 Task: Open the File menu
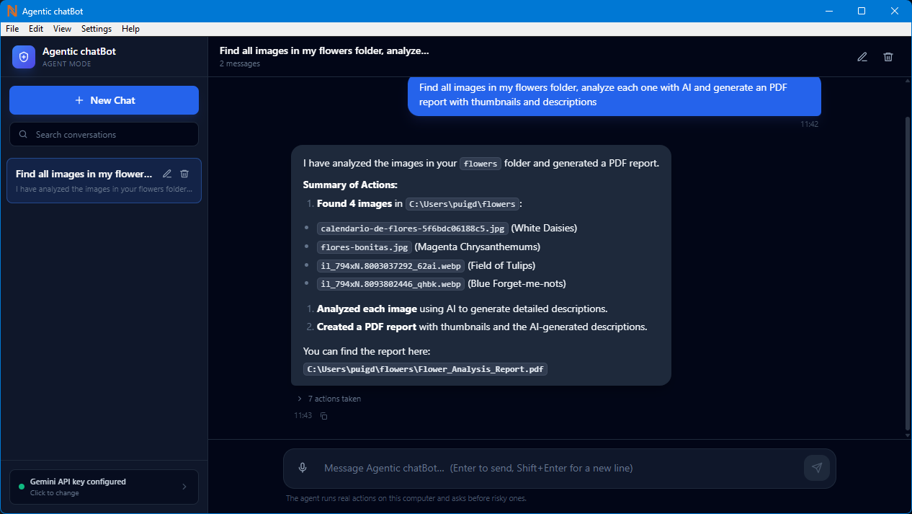(x=12, y=29)
